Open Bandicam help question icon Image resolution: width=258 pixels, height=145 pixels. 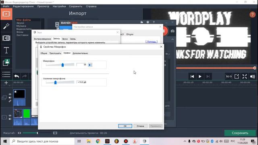154,22
